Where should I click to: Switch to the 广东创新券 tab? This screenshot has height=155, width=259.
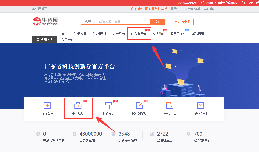139,34
